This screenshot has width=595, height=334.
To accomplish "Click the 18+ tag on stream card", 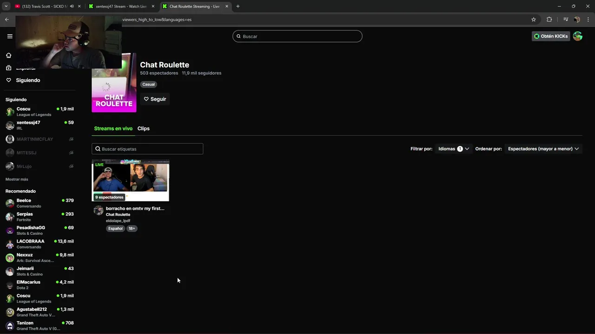I will 132,228.
